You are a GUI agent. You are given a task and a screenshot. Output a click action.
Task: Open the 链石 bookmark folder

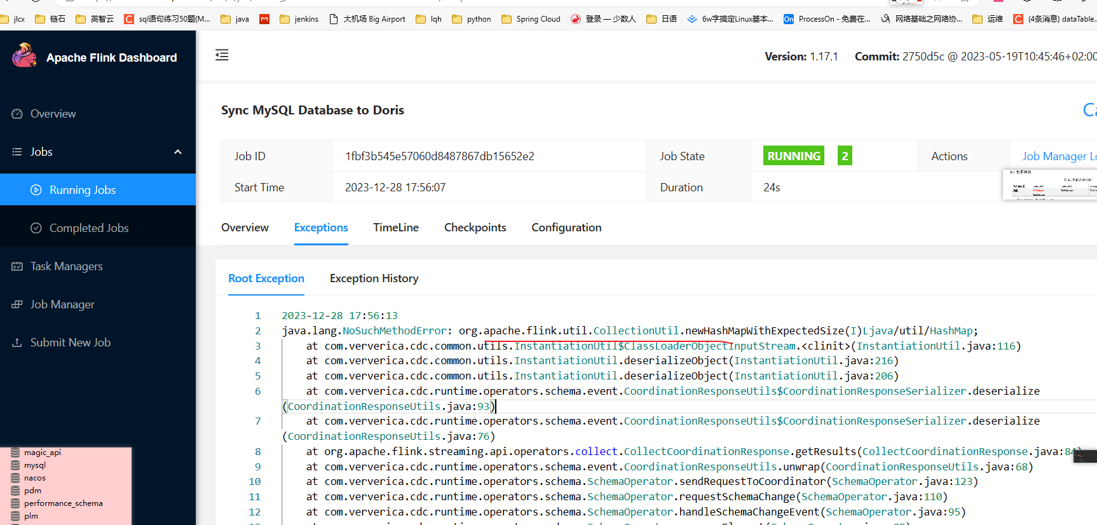click(x=50, y=19)
